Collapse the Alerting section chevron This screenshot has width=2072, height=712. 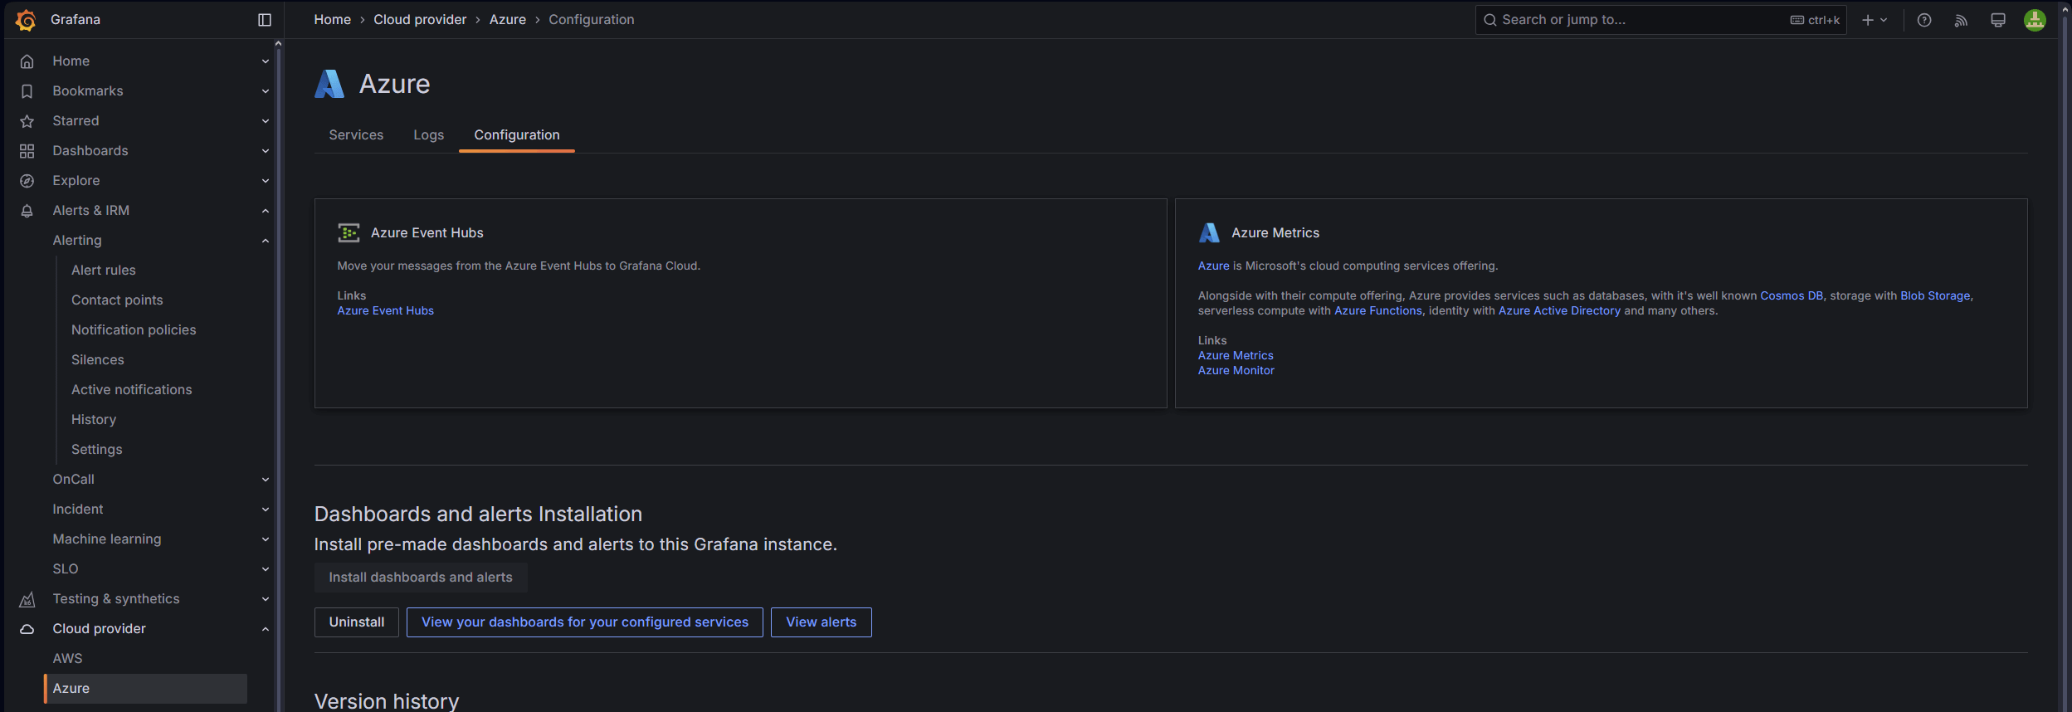click(266, 241)
